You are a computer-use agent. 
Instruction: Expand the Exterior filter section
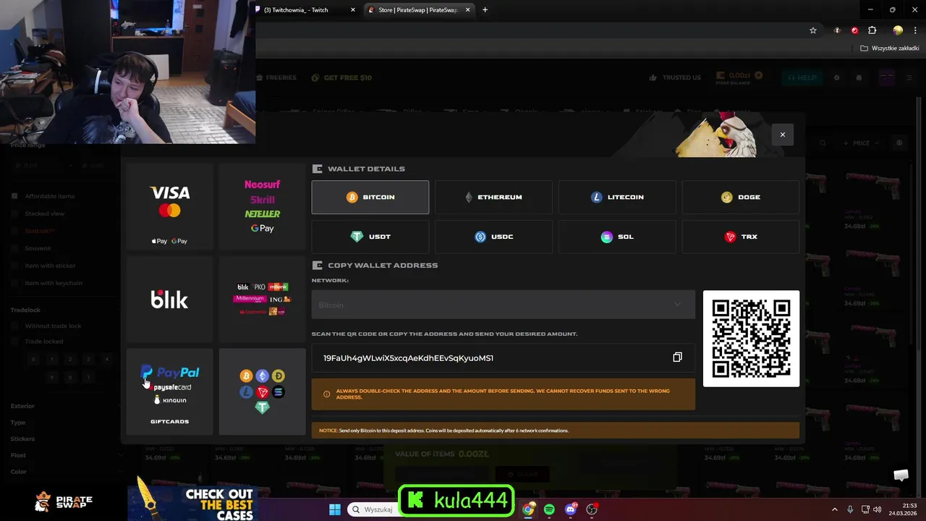65,406
